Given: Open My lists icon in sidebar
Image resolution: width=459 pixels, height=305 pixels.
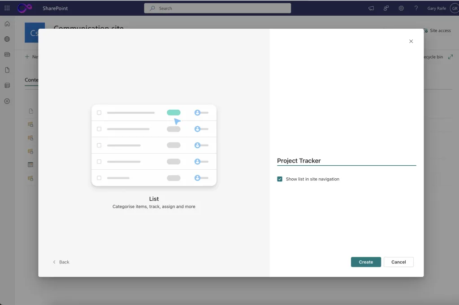Looking at the screenshot, I should (7, 85).
